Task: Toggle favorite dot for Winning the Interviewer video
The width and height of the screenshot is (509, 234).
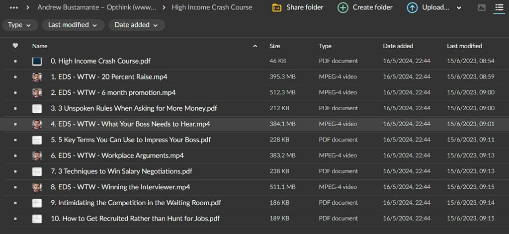Action: [x=15, y=187]
